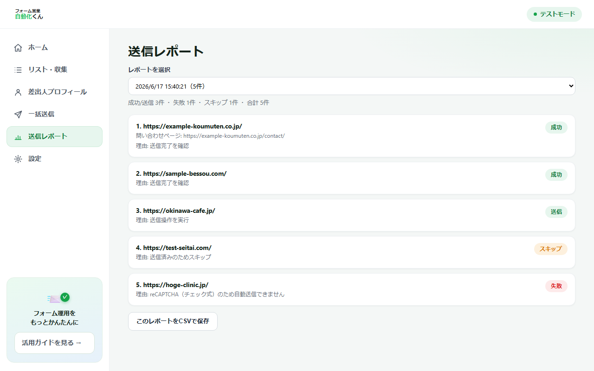Click the 送信レポート page heading
Viewport: 594px width, 371px height.
(166, 51)
